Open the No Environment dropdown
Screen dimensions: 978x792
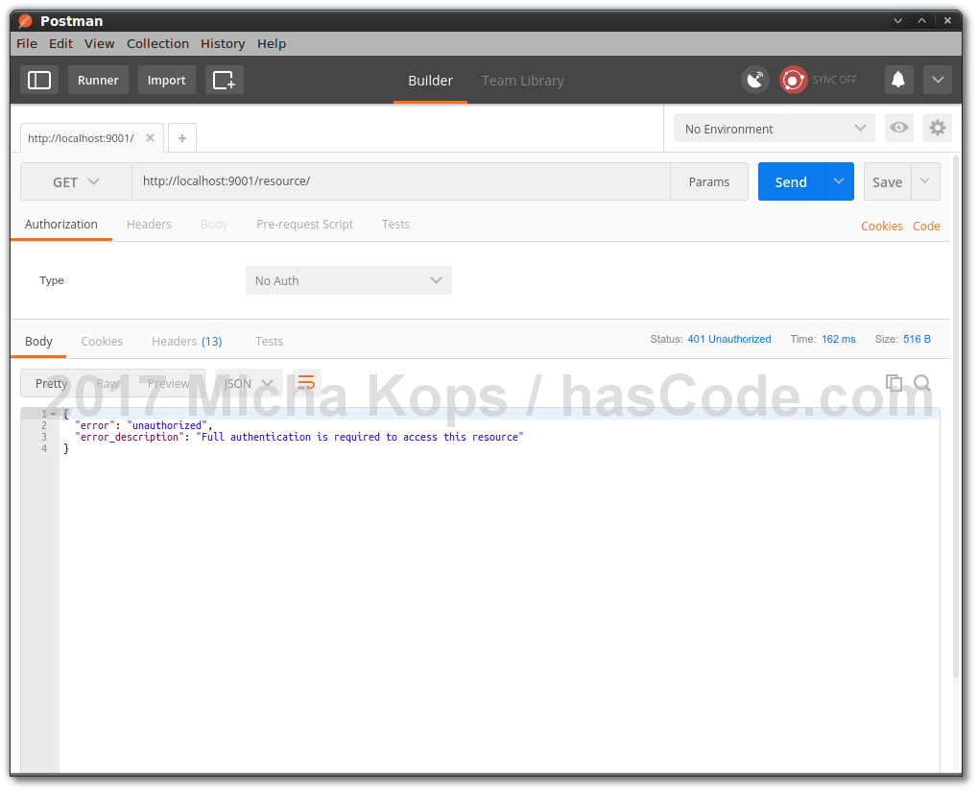click(773, 127)
